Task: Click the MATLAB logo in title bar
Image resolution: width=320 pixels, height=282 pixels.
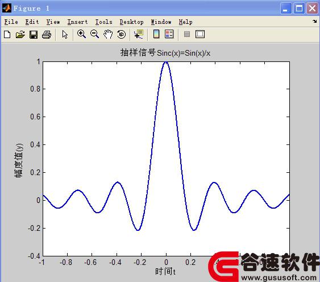Action: 7,8
